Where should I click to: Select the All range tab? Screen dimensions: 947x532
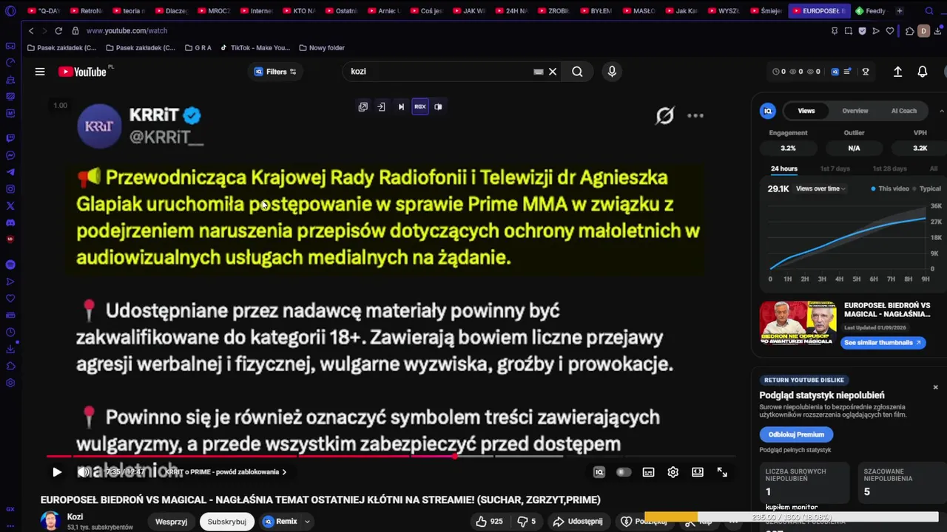click(x=934, y=168)
